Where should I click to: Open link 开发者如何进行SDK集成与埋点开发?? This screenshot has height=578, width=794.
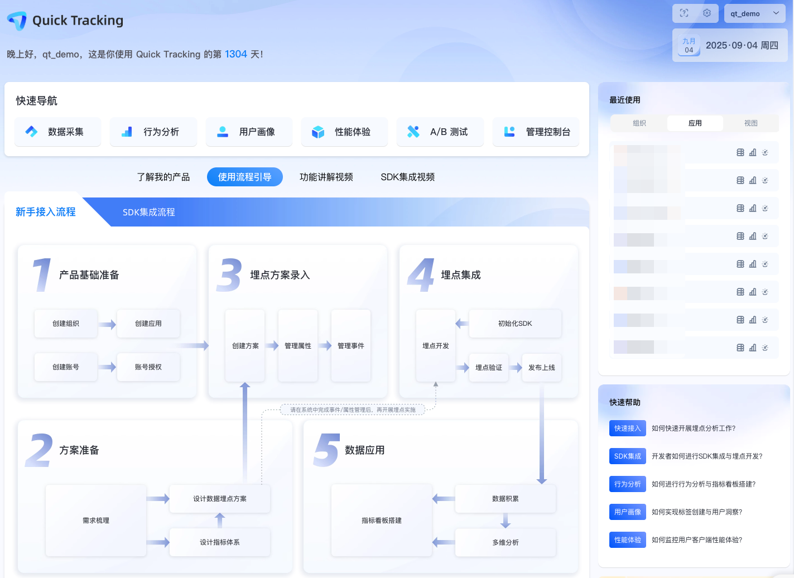(x=707, y=456)
